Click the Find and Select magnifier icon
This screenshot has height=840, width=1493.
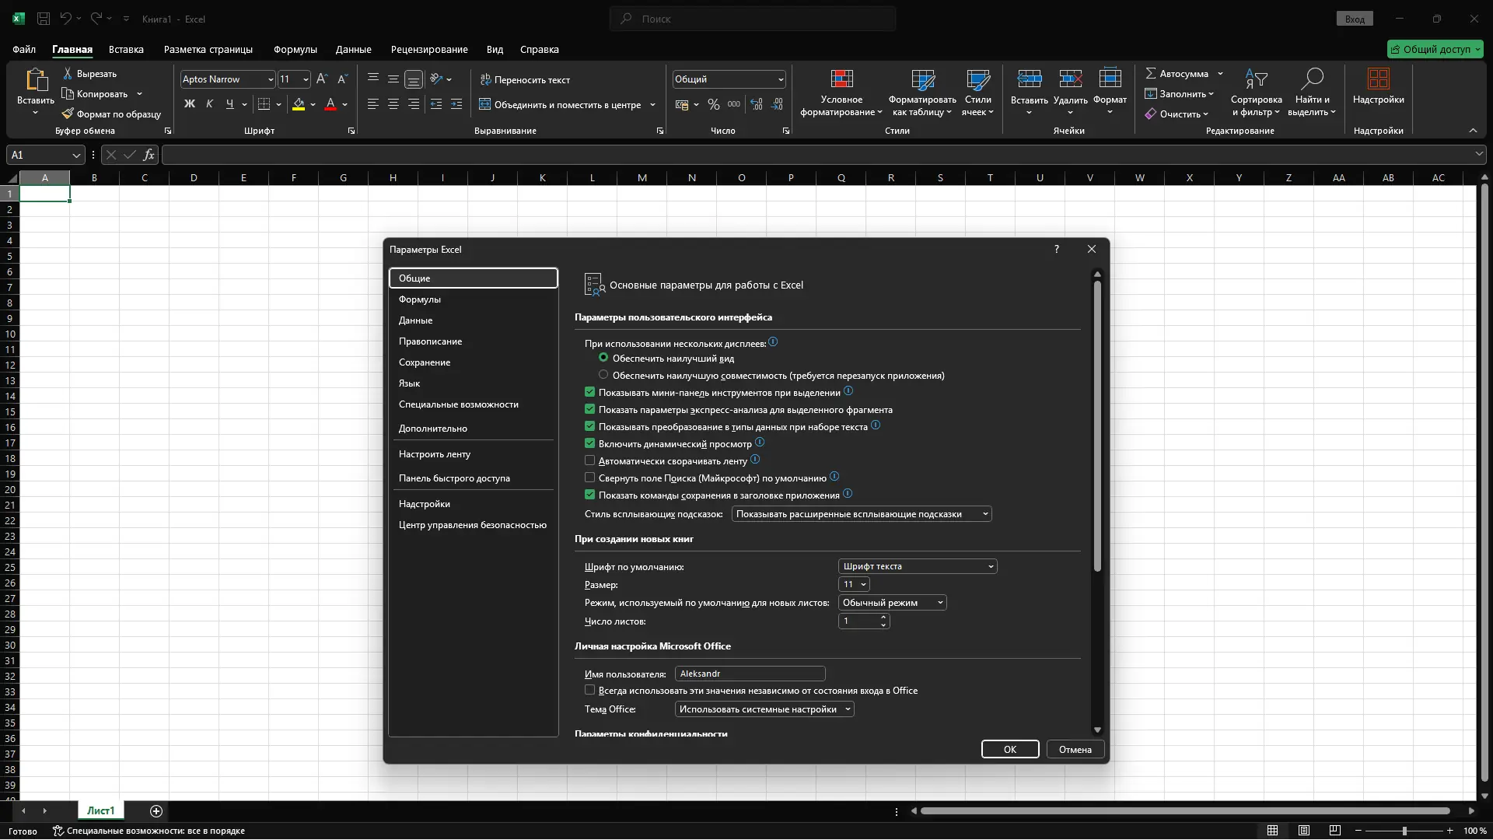click(x=1312, y=79)
